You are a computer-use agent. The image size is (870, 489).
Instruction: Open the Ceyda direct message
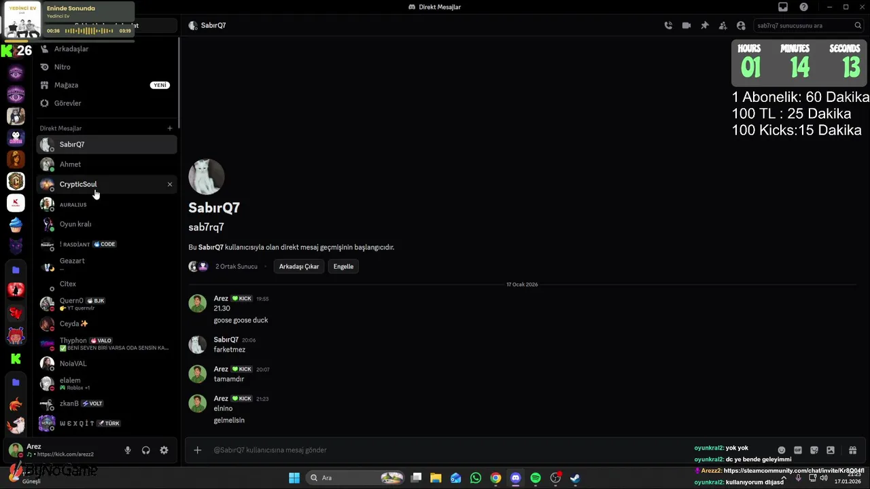[106, 324]
